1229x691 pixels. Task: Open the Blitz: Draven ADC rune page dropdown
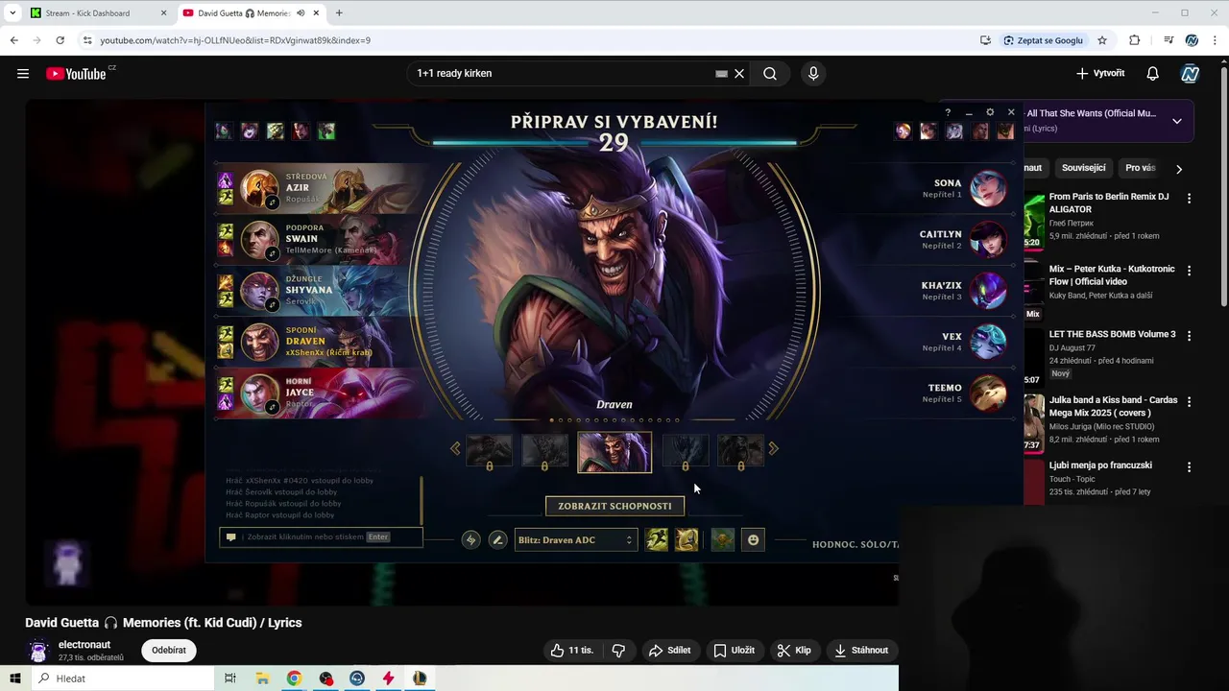tap(575, 540)
